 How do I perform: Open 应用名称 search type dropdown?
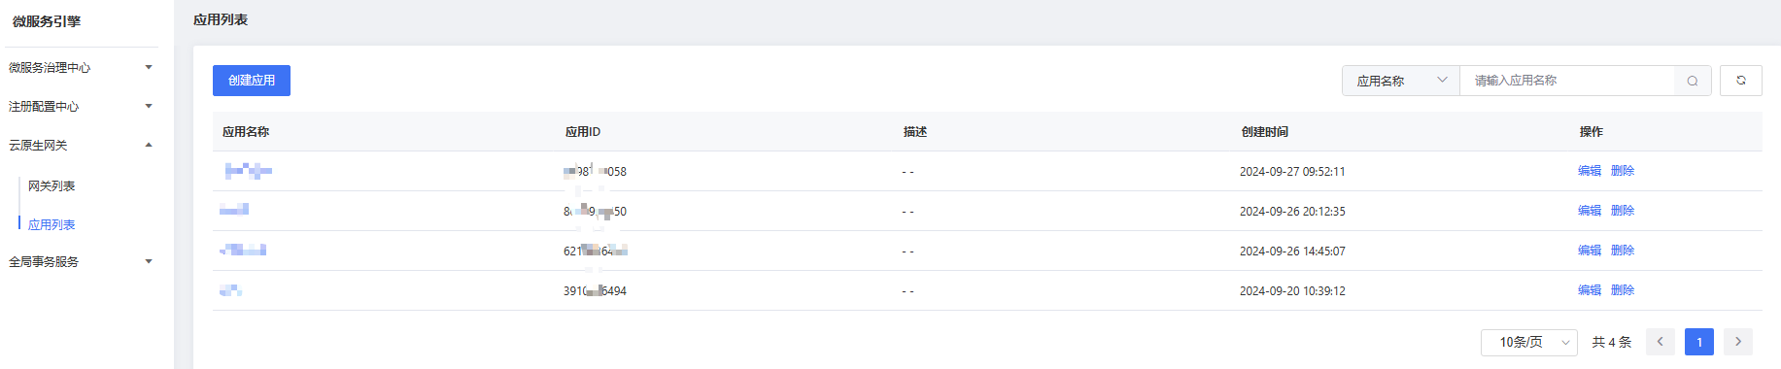click(1401, 81)
